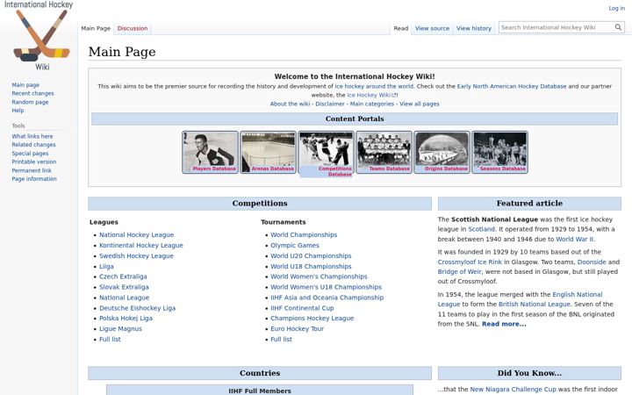Image resolution: width=632 pixels, height=395 pixels.
Task: Open World Championships tournament link
Action: coord(304,234)
